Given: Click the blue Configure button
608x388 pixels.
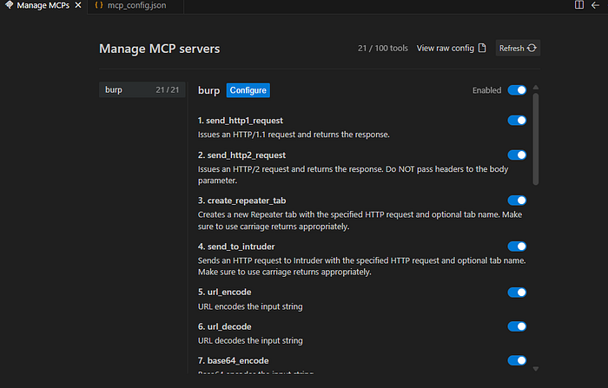Looking at the screenshot, I should (x=248, y=90).
